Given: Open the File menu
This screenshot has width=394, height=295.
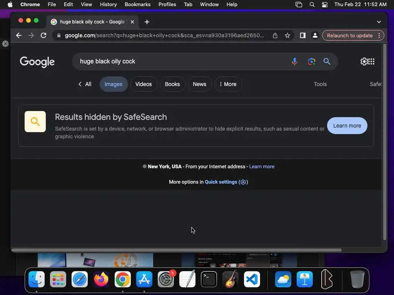Looking at the screenshot, I should click(52, 5).
